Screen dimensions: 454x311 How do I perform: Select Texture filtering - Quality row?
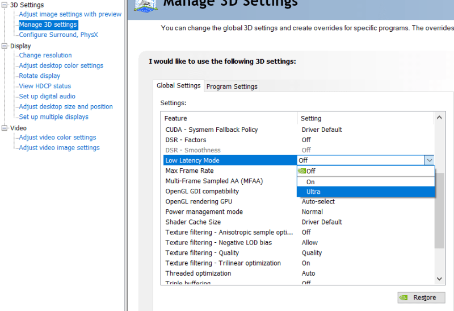point(299,252)
